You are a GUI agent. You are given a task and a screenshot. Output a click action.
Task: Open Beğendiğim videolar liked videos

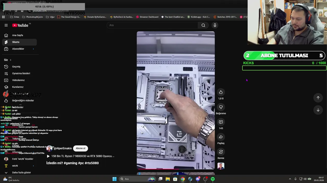pos(19,100)
